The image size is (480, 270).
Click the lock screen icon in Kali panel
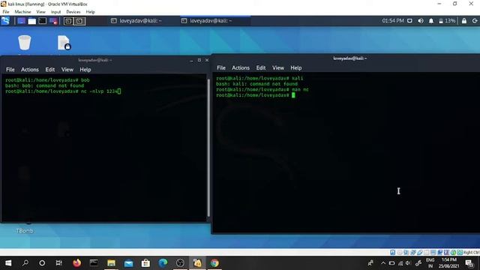(x=464, y=21)
